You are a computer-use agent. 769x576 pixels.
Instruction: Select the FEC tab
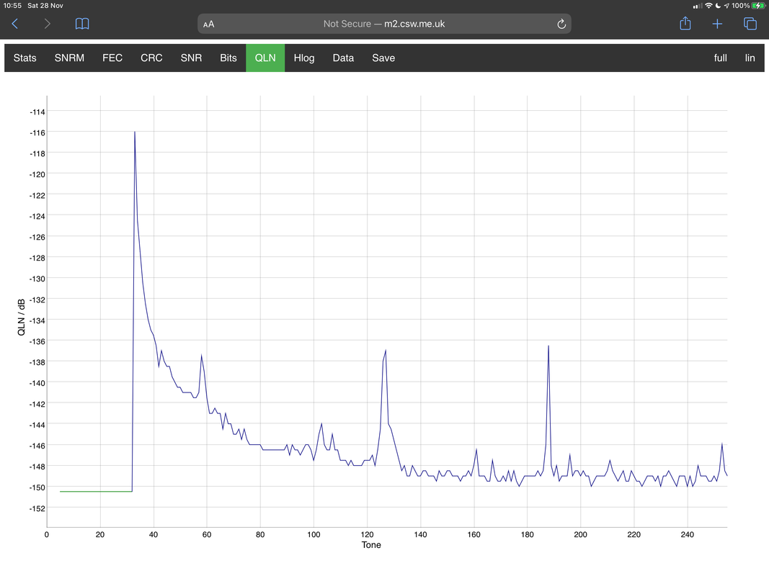tap(112, 58)
